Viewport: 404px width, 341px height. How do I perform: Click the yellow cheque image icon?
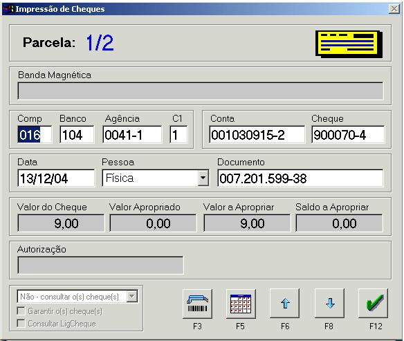click(x=349, y=44)
